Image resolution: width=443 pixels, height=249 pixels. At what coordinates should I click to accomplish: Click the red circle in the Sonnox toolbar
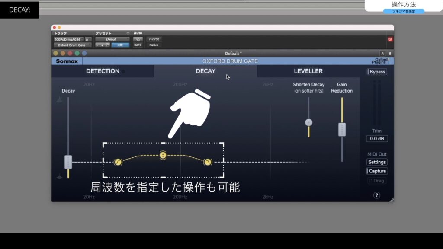click(x=70, y=53)
